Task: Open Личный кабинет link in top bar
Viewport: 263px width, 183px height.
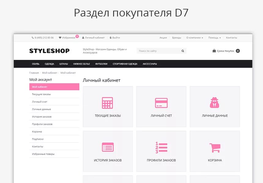Action: click(x=95, y=38)
